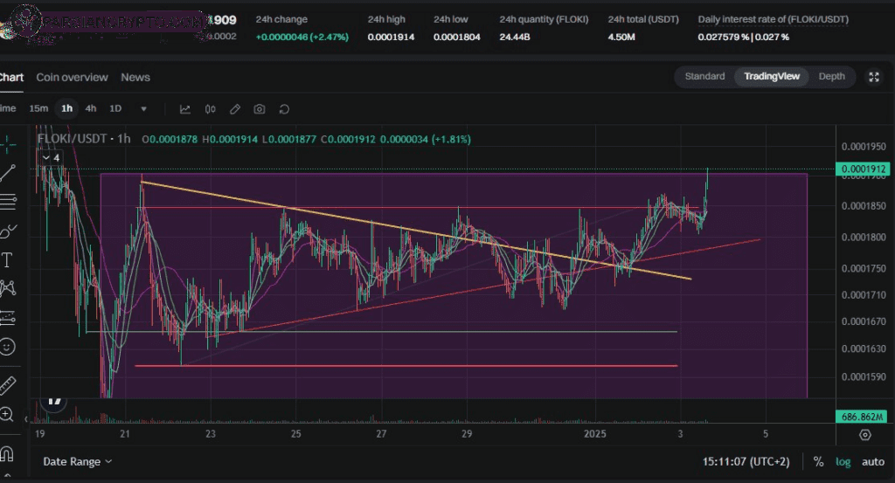Click the 2025 label on time axis
895x483 pixels.
594,434
